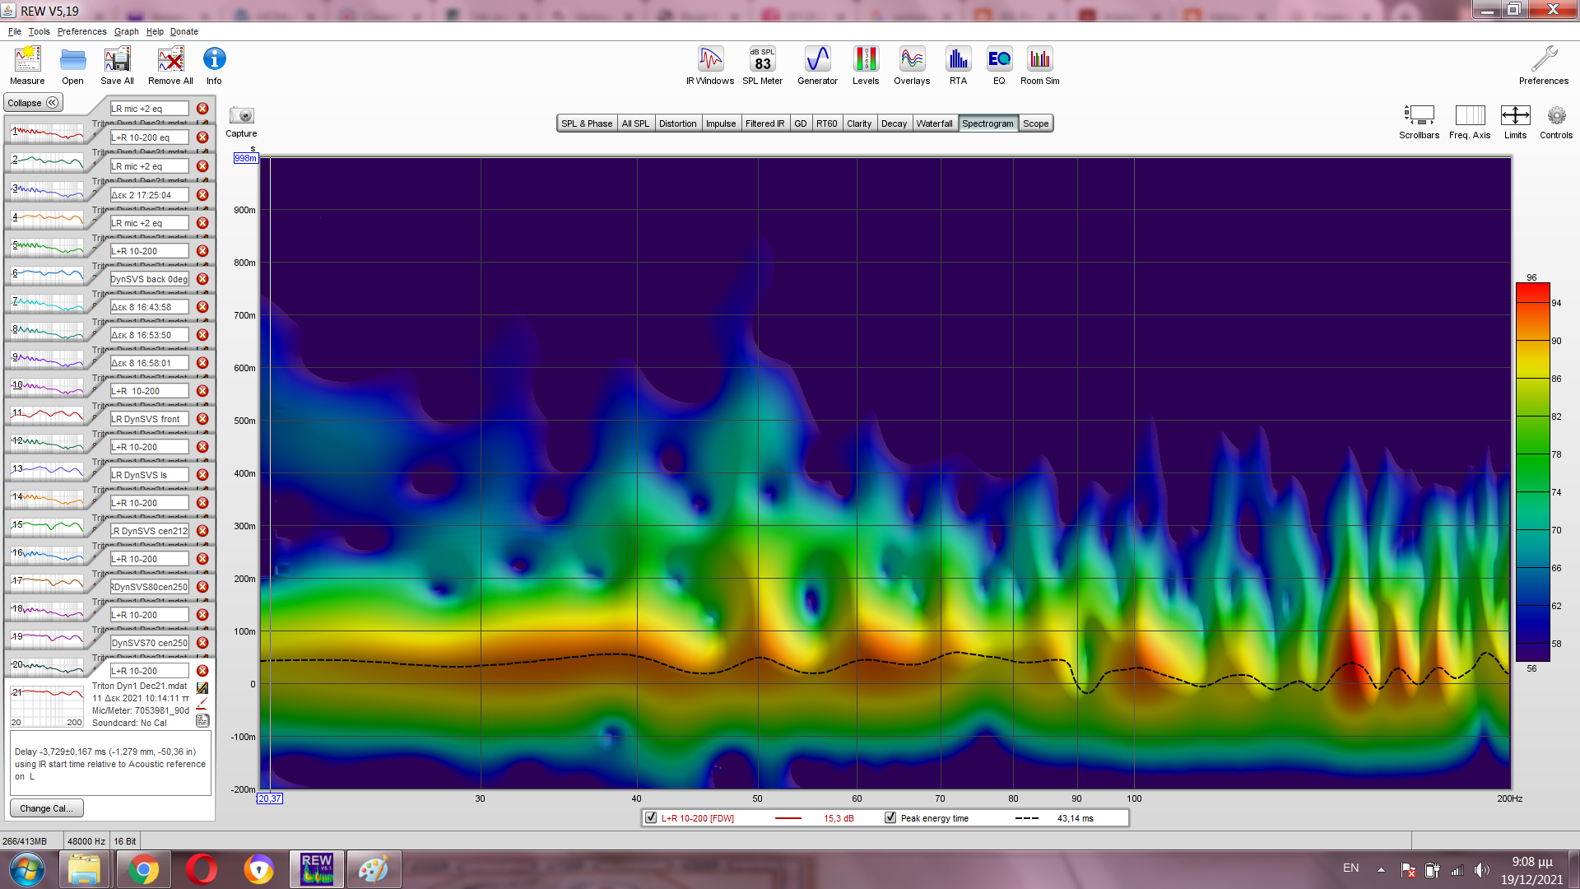Toggle L+R 10-200 FDW trace checkbox
Screen dimensions: 1580x889
point(651,818)
